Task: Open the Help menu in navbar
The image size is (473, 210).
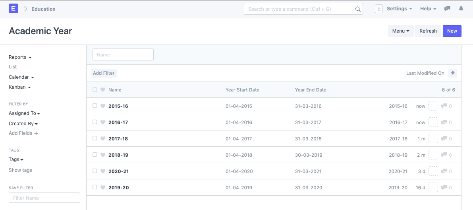Action: (428, 9)
